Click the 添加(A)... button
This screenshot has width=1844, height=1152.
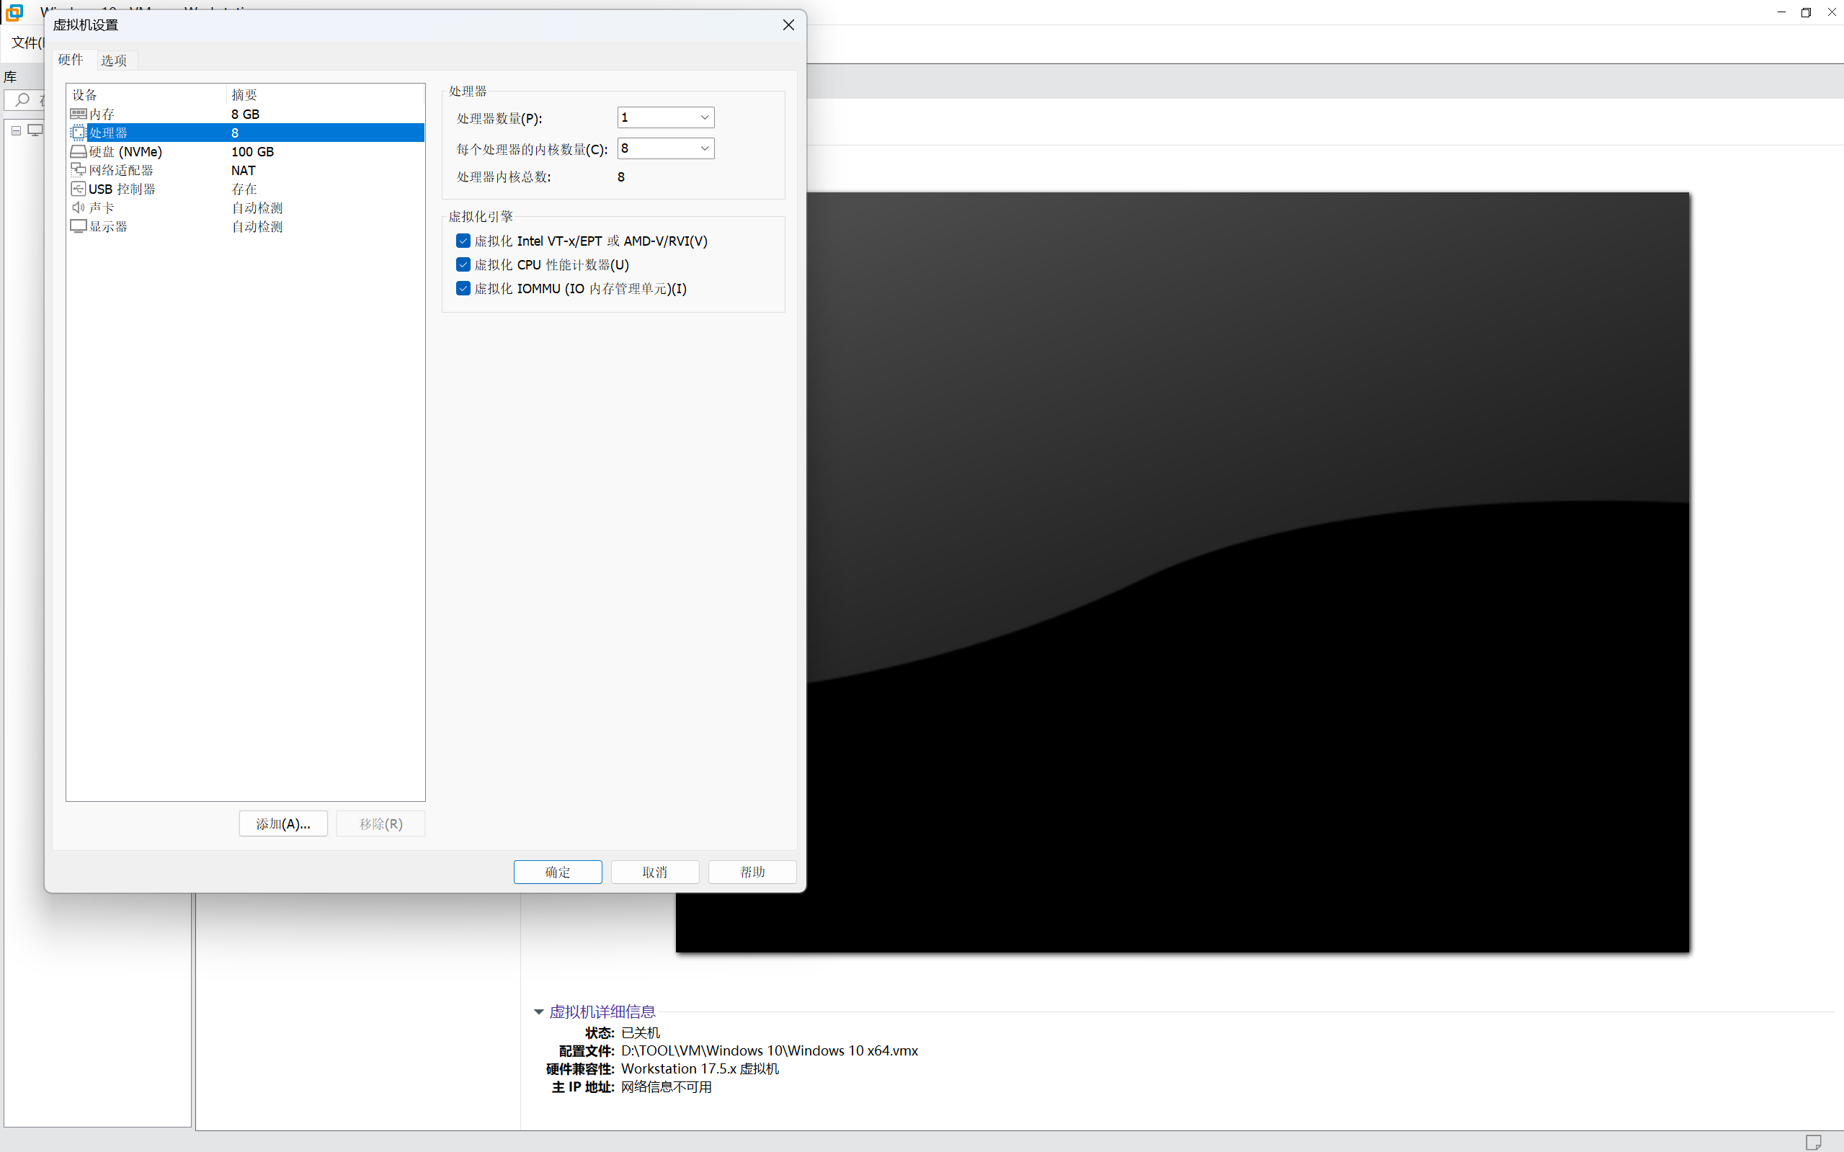(x=282, y=823)
